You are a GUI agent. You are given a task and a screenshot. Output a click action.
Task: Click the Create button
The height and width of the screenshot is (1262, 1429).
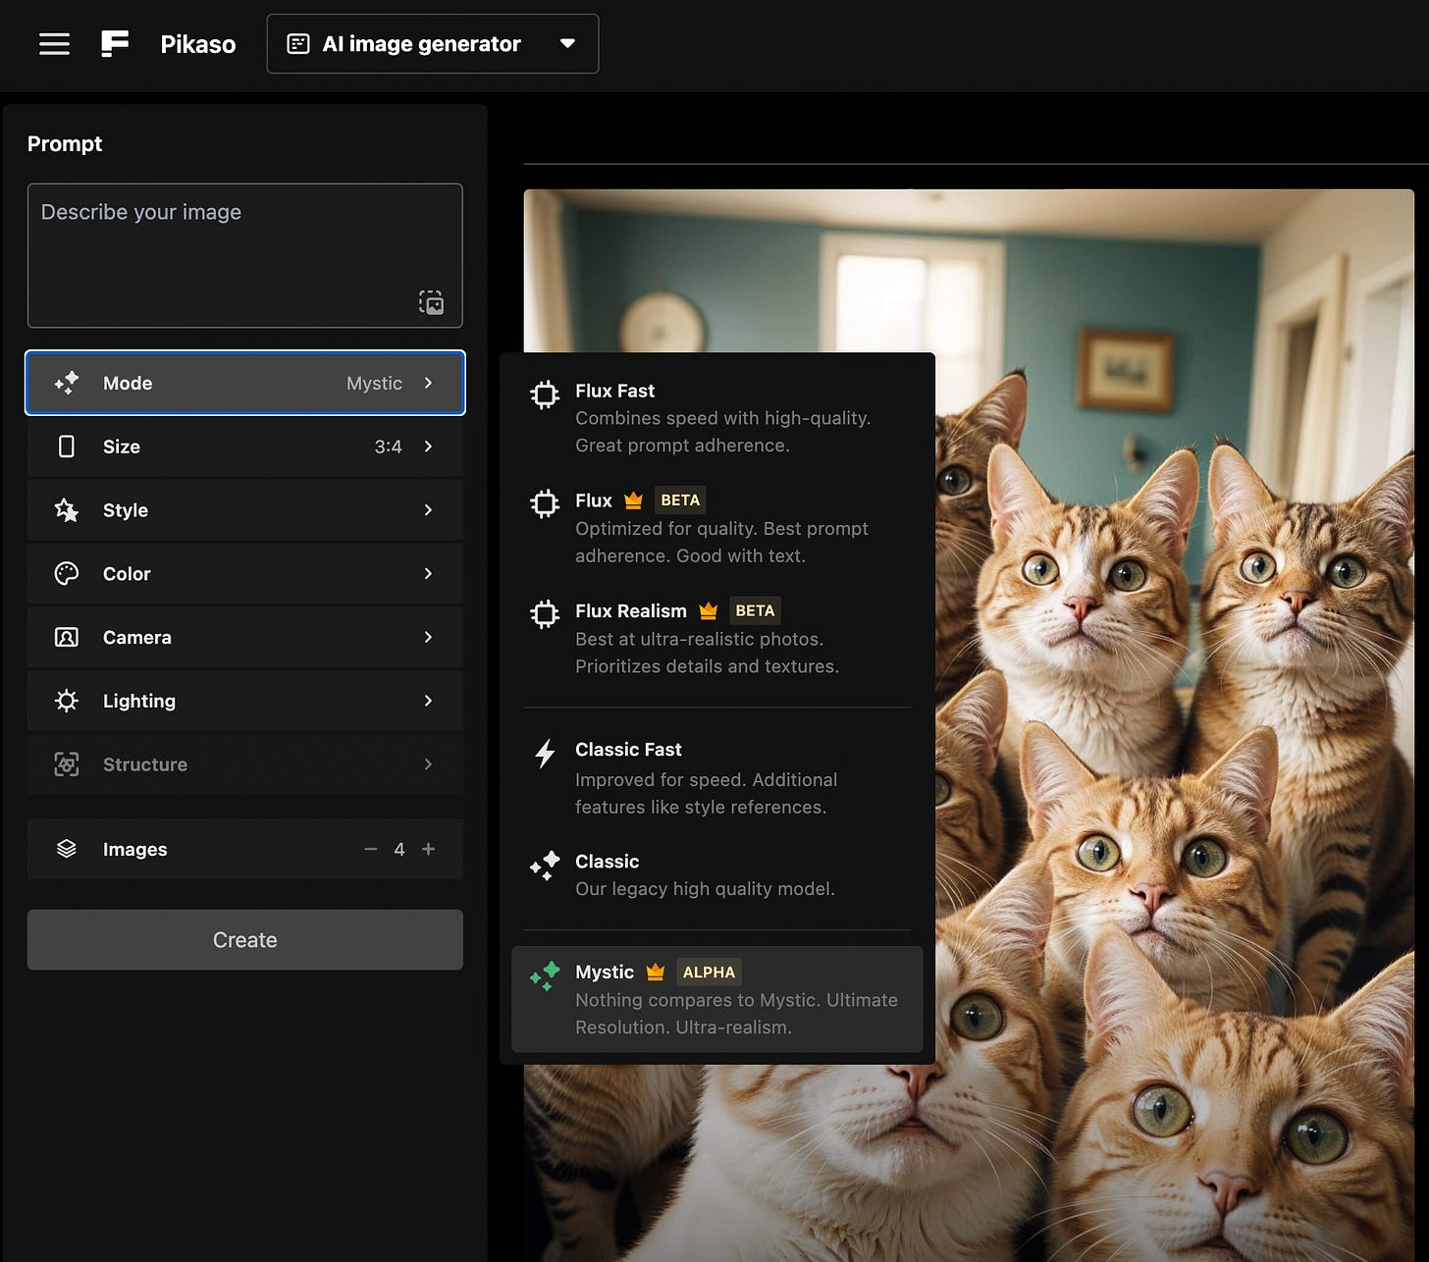click(245, 940)
